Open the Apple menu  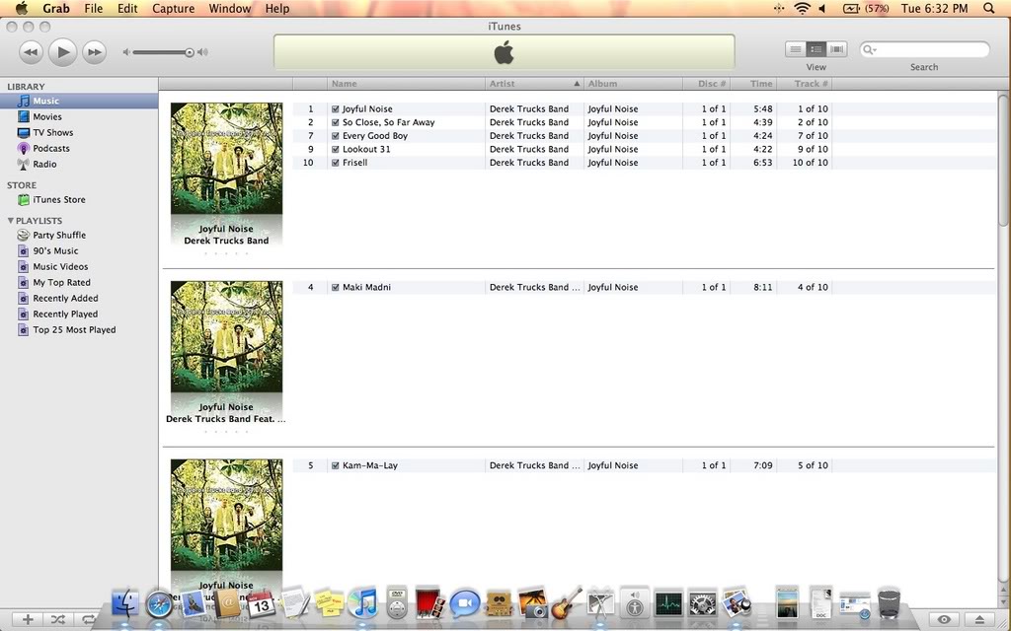(22, 8)
